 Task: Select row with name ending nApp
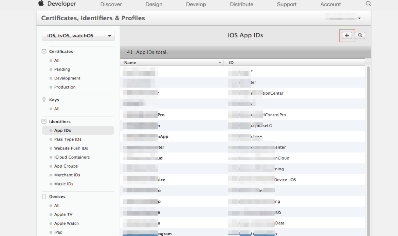[x=242, y=136]
